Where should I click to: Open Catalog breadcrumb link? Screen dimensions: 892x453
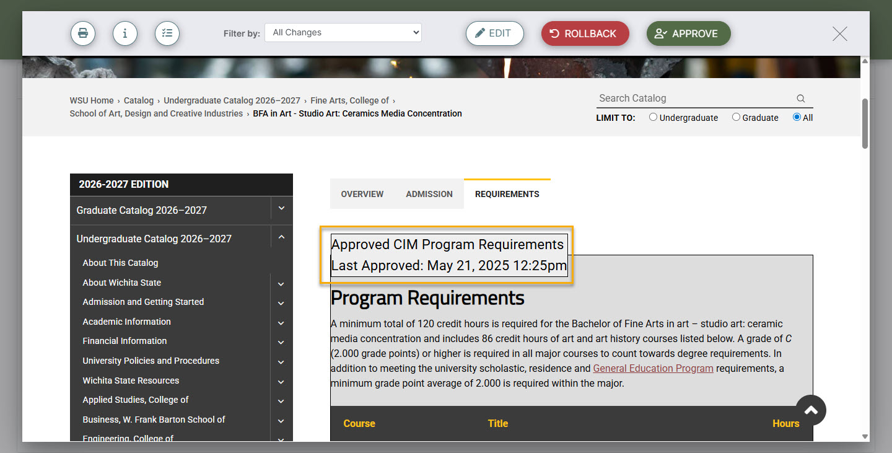pos(139,100)
